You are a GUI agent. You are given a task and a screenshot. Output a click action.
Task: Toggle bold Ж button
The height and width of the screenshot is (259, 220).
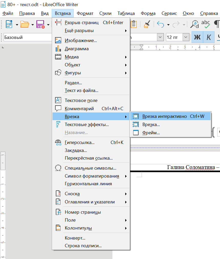coord(197,37)
